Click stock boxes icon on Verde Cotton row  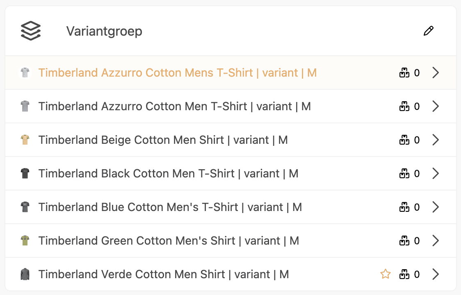pyautogui.click(x=404, y=275)
